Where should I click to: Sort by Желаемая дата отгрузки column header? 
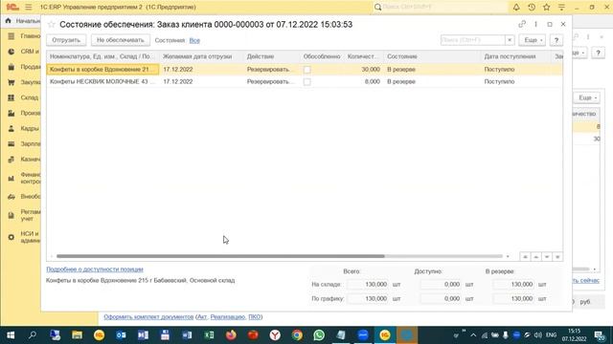click(201, 56)
